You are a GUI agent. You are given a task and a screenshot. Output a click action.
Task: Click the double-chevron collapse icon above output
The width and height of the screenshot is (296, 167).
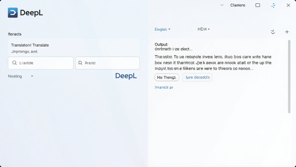[x=273, y=32]
